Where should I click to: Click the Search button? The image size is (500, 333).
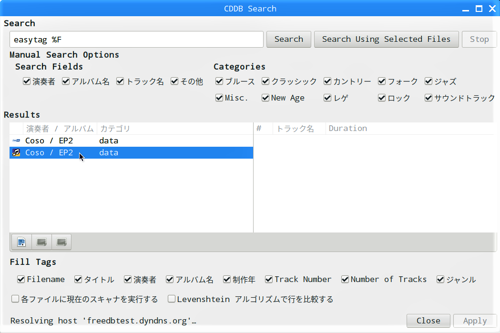coord(288,39)
